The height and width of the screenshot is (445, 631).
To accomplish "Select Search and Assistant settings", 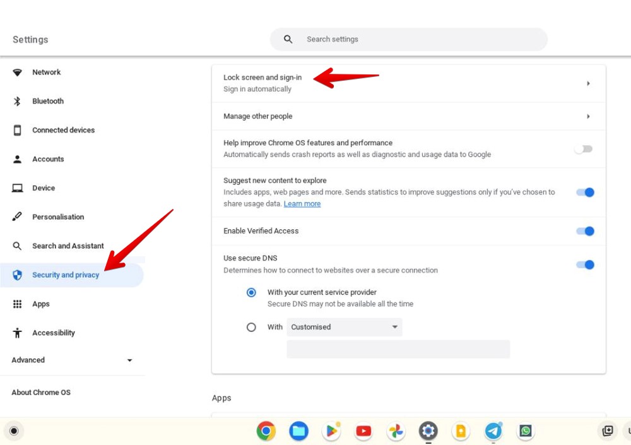I will tap(68, 246).
